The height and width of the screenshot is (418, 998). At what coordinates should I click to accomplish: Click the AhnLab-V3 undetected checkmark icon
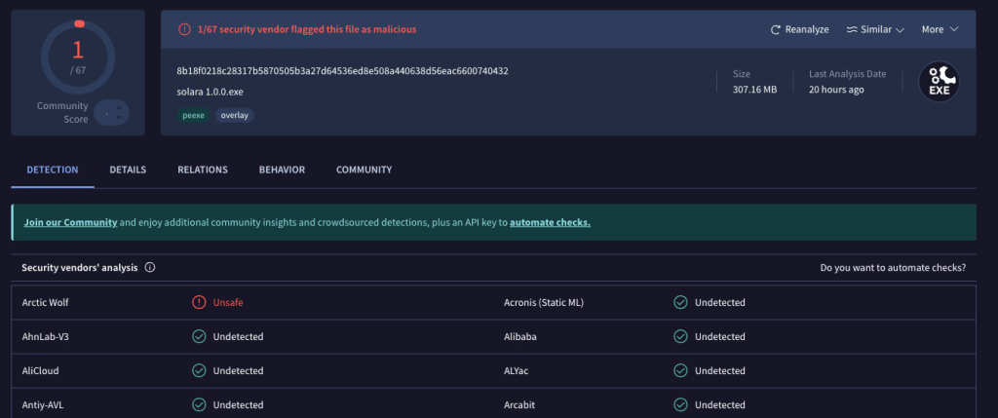tap(199, 336)
